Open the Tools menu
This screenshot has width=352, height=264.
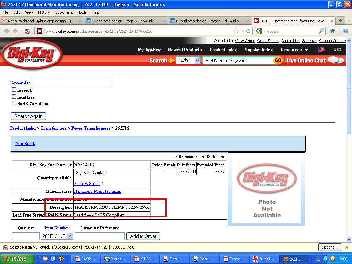point(82,12)
